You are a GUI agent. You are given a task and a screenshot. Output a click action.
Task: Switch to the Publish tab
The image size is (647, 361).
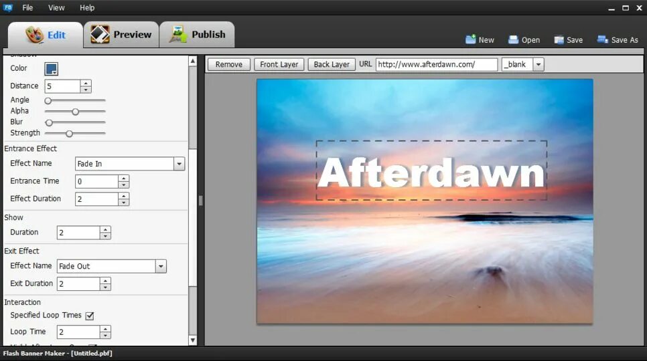point(197,35)
